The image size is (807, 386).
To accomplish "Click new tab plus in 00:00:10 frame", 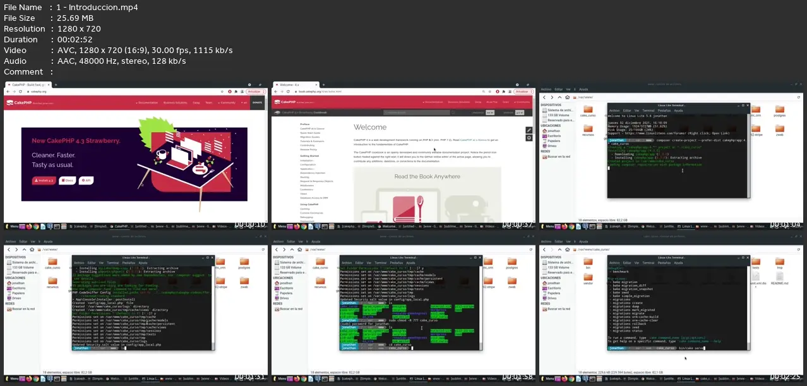I will tap(56, 84).
